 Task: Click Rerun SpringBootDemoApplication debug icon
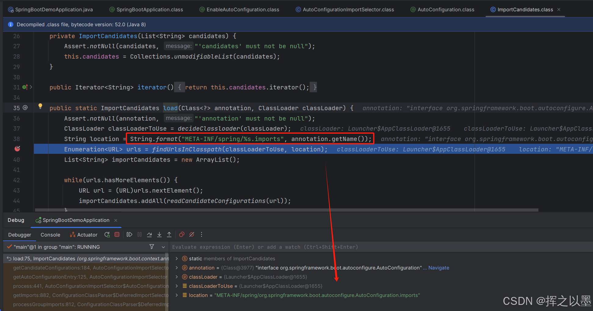107,234
